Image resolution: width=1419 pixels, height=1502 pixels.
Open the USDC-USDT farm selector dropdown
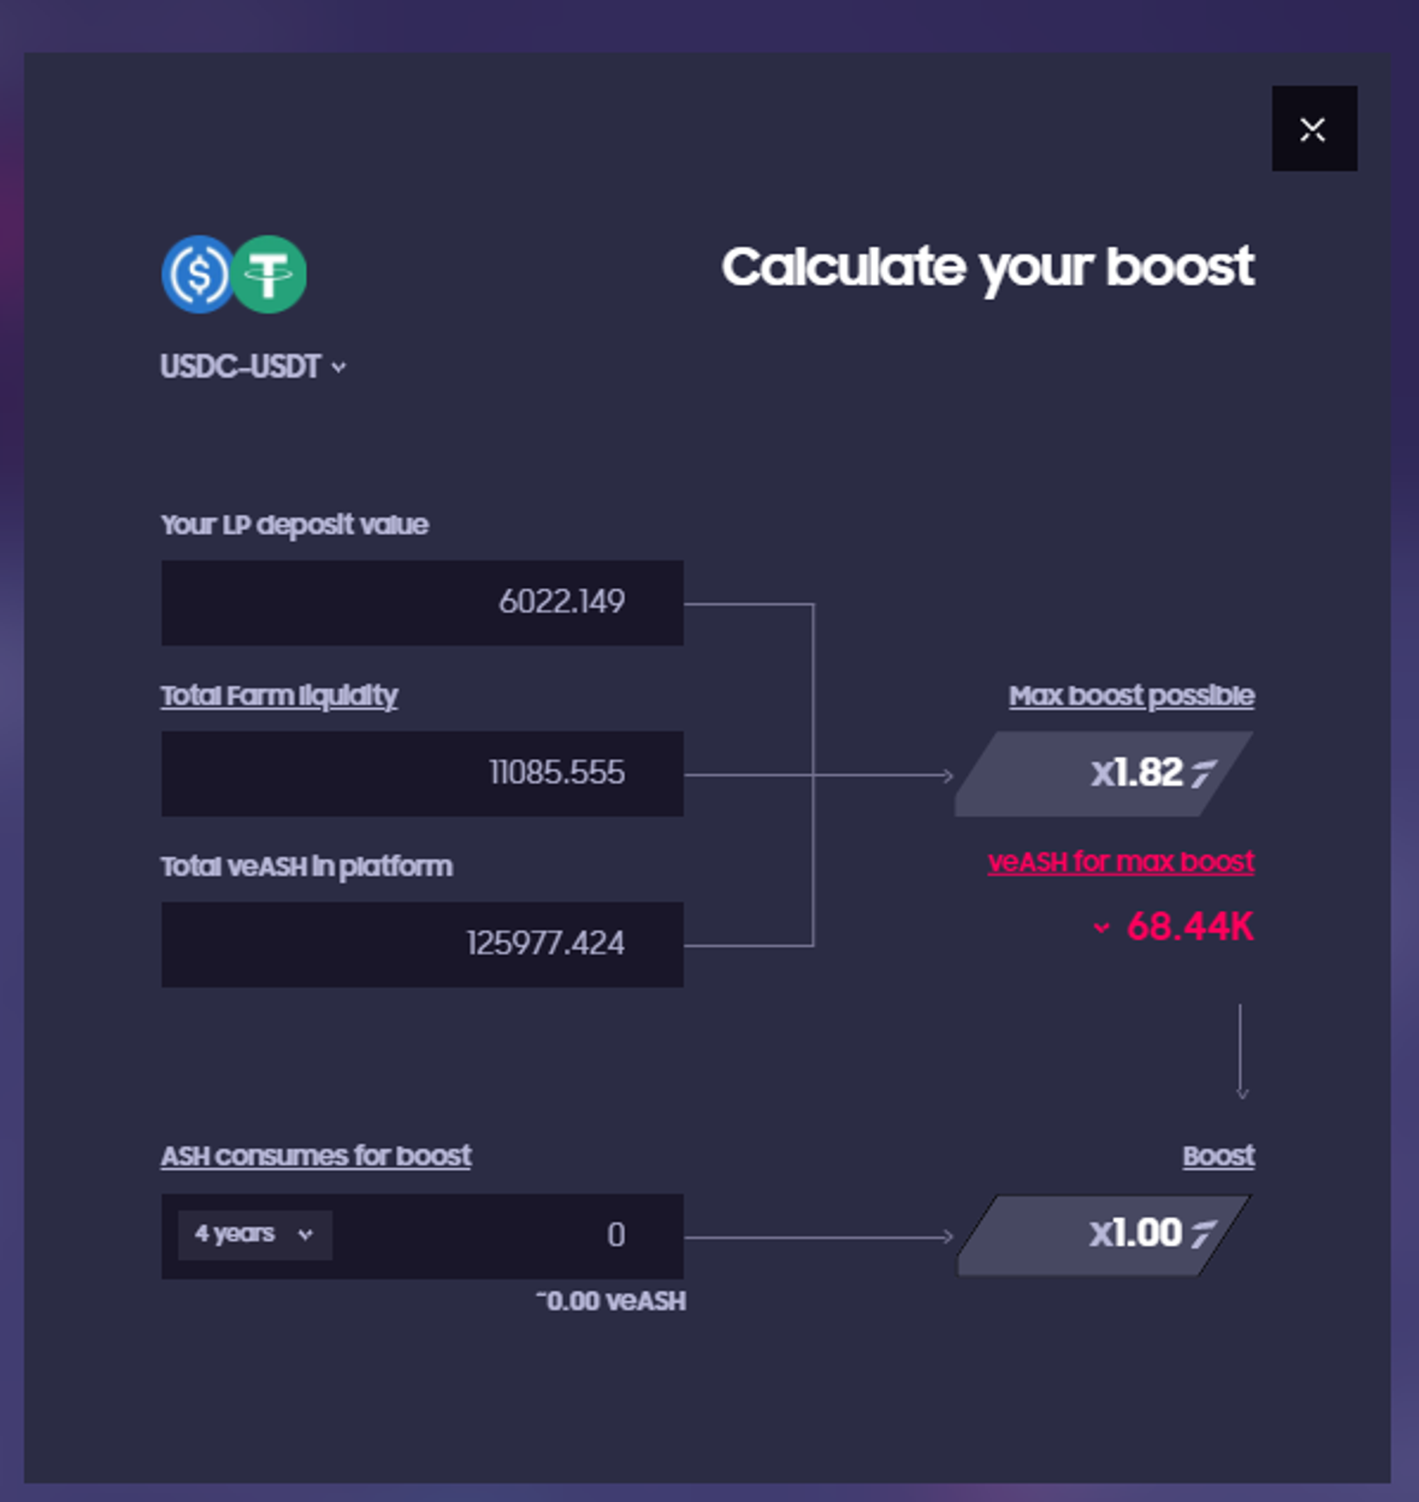point(253,367)
